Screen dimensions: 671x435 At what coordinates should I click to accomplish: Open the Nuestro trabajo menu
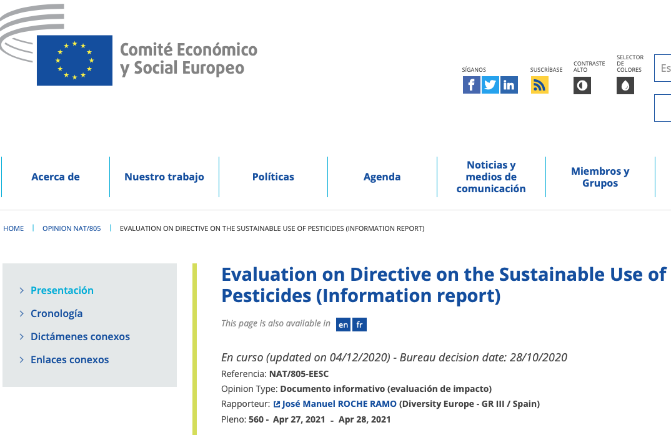click(x=164, y=177)
